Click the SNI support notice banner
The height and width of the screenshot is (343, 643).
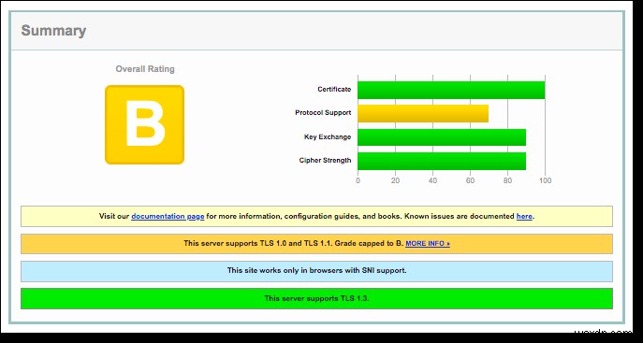[x=316, y=271]
